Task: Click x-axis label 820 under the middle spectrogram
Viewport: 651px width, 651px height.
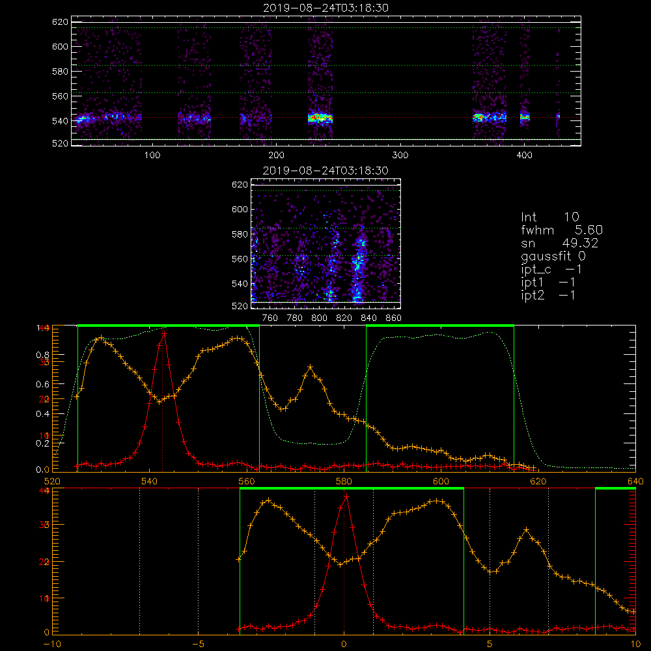Action: [x=344, y=318]
